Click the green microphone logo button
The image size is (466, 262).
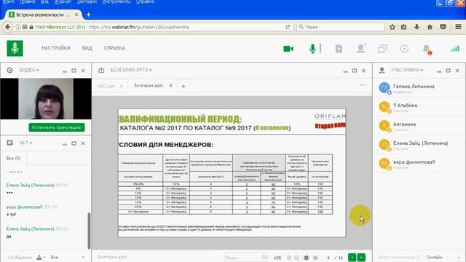[15, 48]
